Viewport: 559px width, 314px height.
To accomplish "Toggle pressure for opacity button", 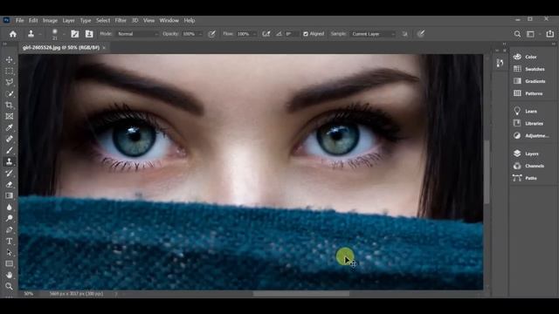I will 211,34.
